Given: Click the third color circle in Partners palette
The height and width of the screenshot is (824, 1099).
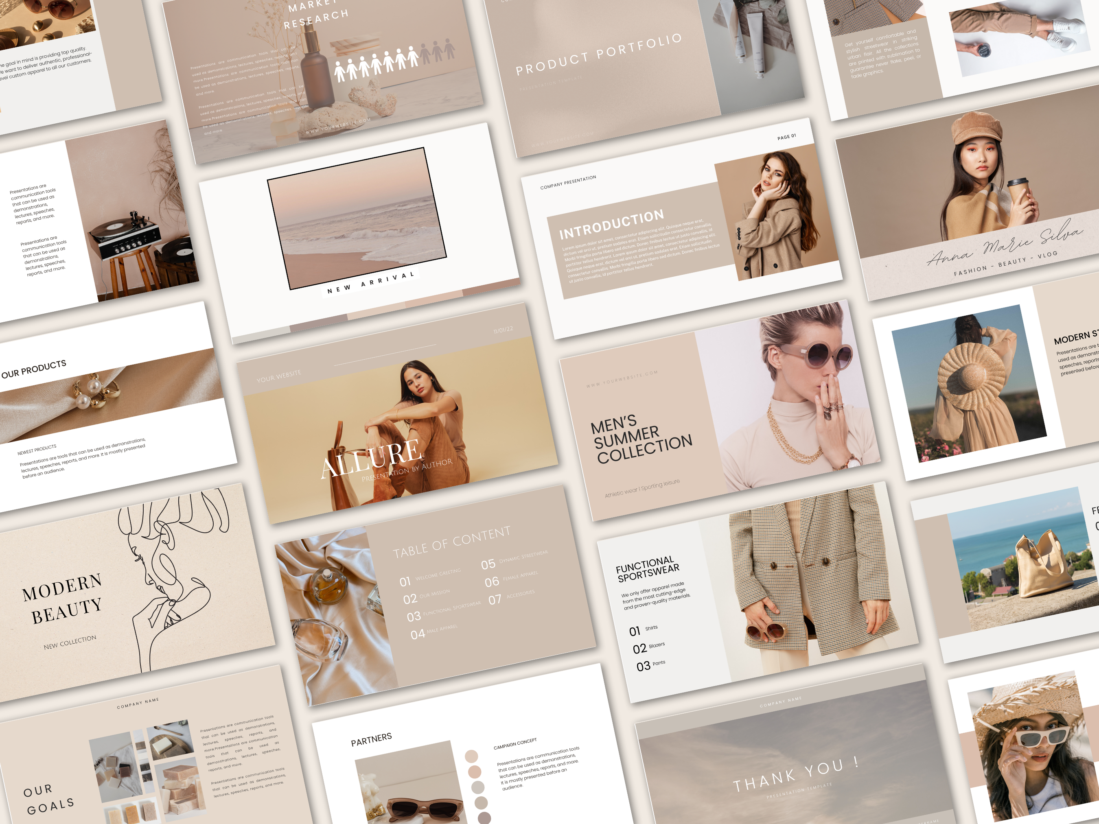Looking at the screenshot, I should pyautogui.click(x=478, y=787).
